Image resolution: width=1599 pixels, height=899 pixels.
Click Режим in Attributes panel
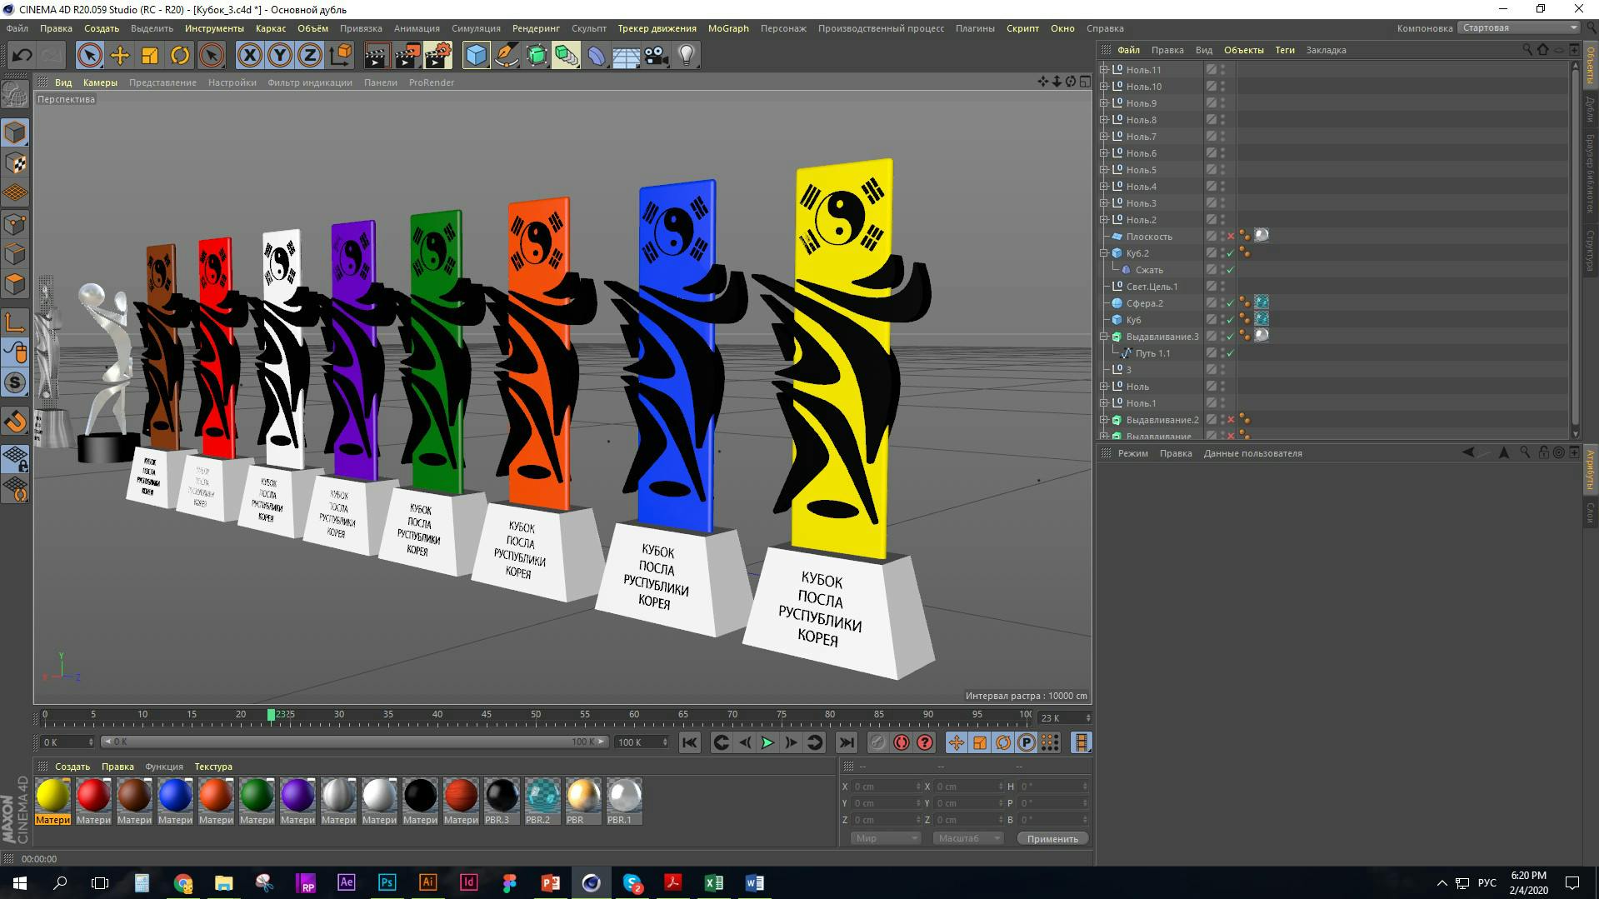pyautogui.click(x=1132, y=453)
